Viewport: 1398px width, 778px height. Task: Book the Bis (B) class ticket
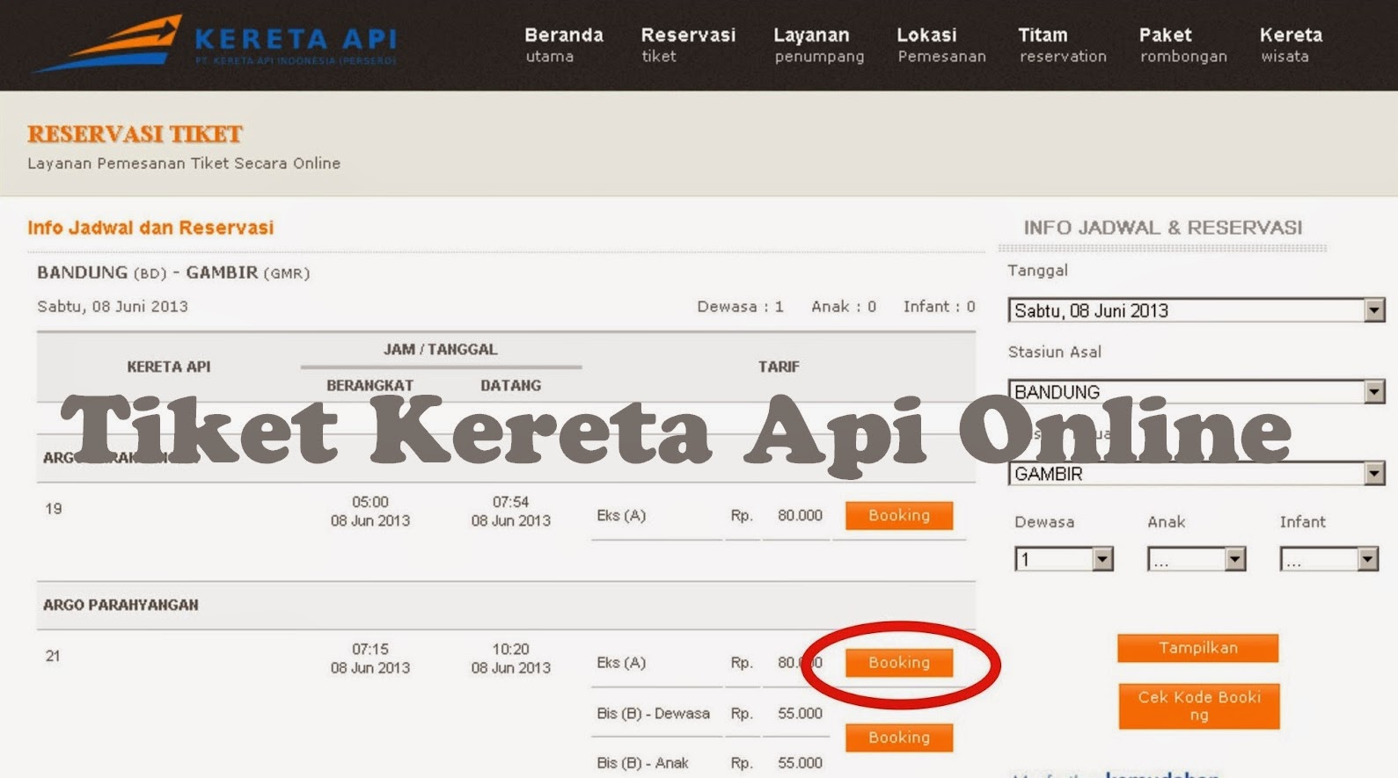(899, 738)
